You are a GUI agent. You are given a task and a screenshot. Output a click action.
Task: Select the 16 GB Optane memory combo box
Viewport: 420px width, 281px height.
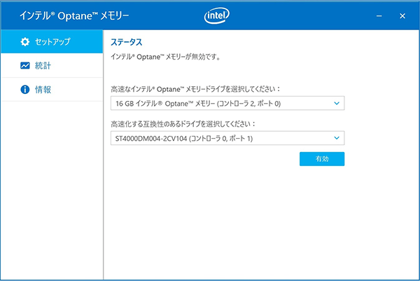coord(227,103)
